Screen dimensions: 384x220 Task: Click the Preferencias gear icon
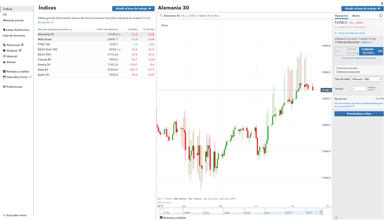[4, 87]
